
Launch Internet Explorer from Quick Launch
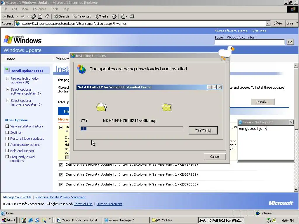point(30,220)
